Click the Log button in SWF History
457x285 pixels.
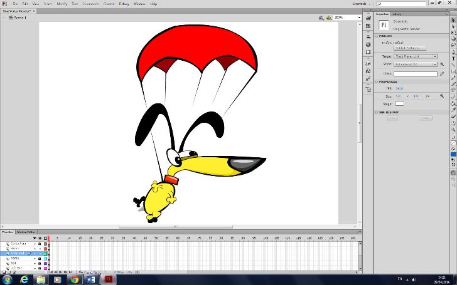(392, 118)
